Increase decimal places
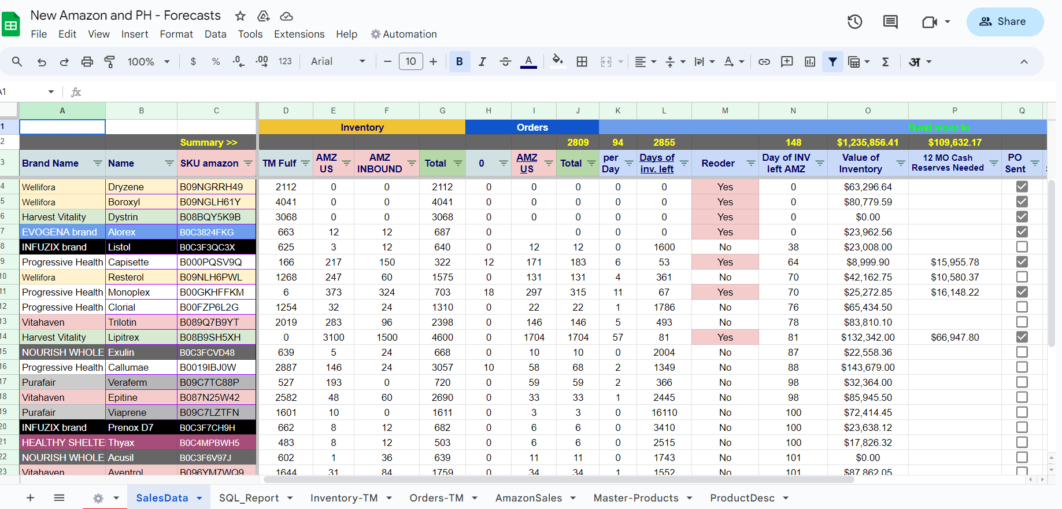1062x509 pixels. [x=261, y=61]
